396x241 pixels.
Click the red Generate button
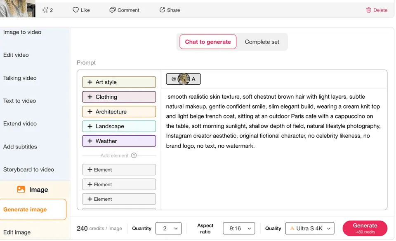(x=365, y=228)
